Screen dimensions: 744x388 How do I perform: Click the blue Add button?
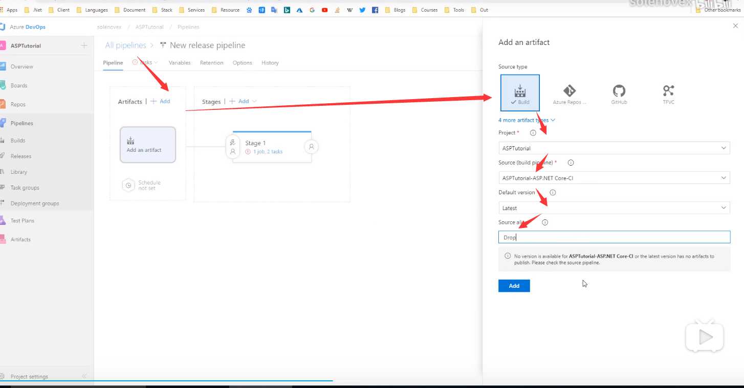tap(514, 286)
